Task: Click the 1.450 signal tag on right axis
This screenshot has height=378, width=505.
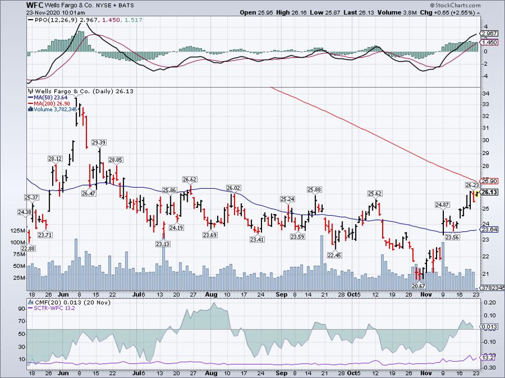Action: coord(489,43)
